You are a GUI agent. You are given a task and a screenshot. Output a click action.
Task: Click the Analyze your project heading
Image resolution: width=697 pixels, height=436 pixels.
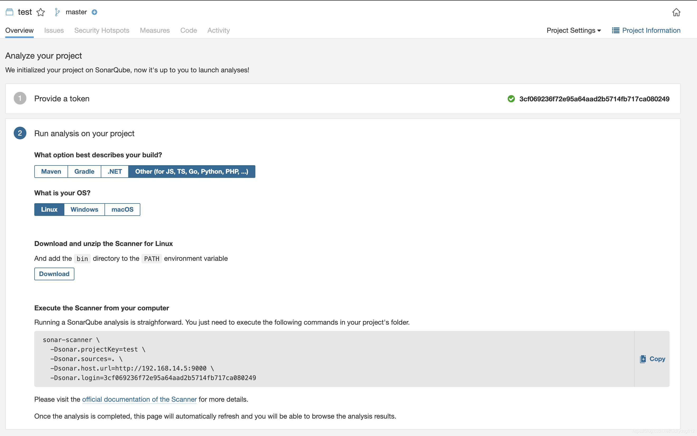point(44,56)
